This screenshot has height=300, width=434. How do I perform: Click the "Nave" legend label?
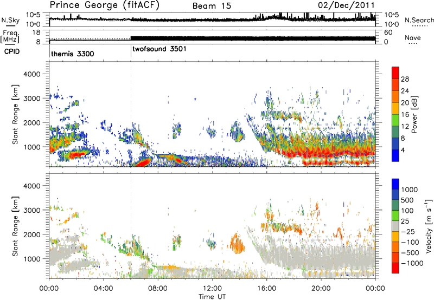413,37
